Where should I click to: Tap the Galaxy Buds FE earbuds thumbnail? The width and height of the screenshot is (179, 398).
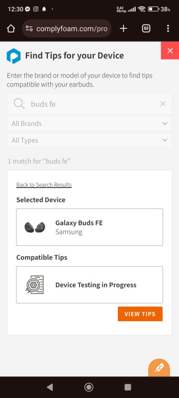click(x=35, y=227)
